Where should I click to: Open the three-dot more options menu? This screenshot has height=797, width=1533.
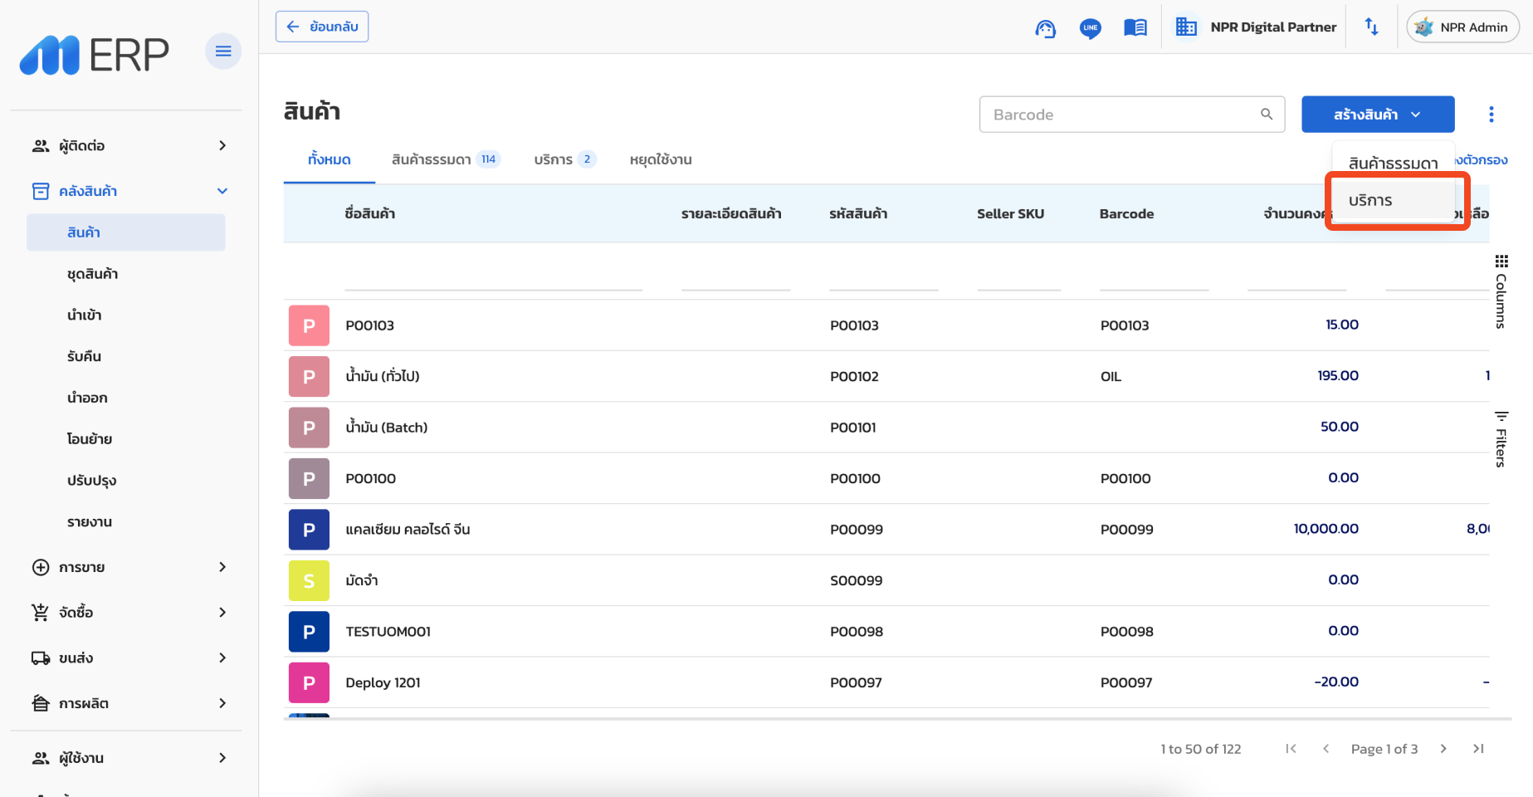click(1491, 115)
